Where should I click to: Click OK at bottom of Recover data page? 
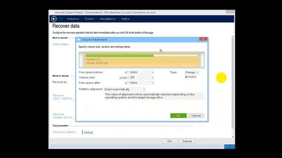point(169,141)
